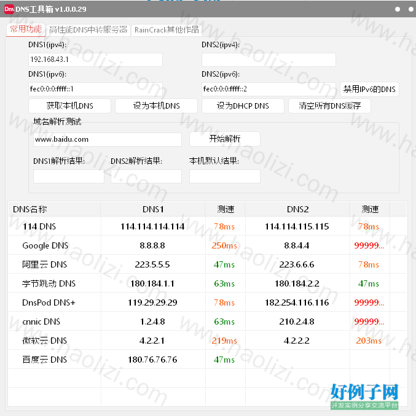Viewport: 416px width, 416px height.
Task: Click the DNS2解析结果 result box
Action: click(x=146, y=177)
